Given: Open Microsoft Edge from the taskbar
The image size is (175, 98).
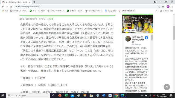Looking at the screenshot, I should 122,96.
